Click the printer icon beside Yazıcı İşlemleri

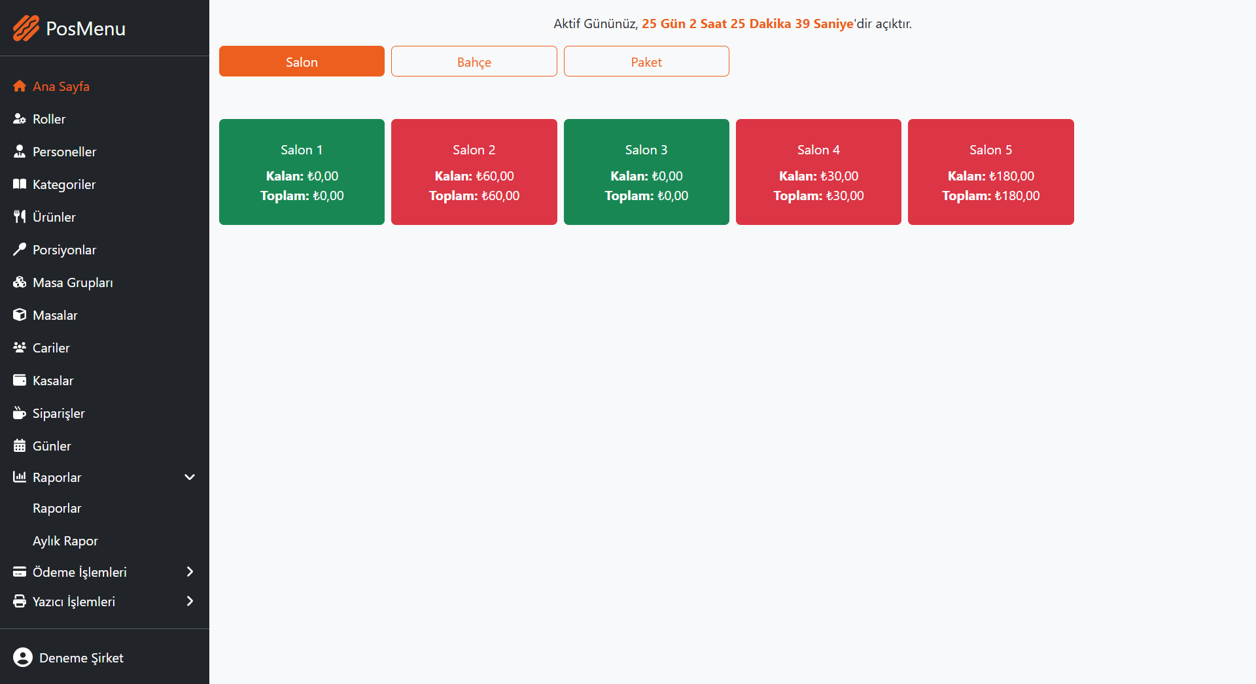point(20,602)
